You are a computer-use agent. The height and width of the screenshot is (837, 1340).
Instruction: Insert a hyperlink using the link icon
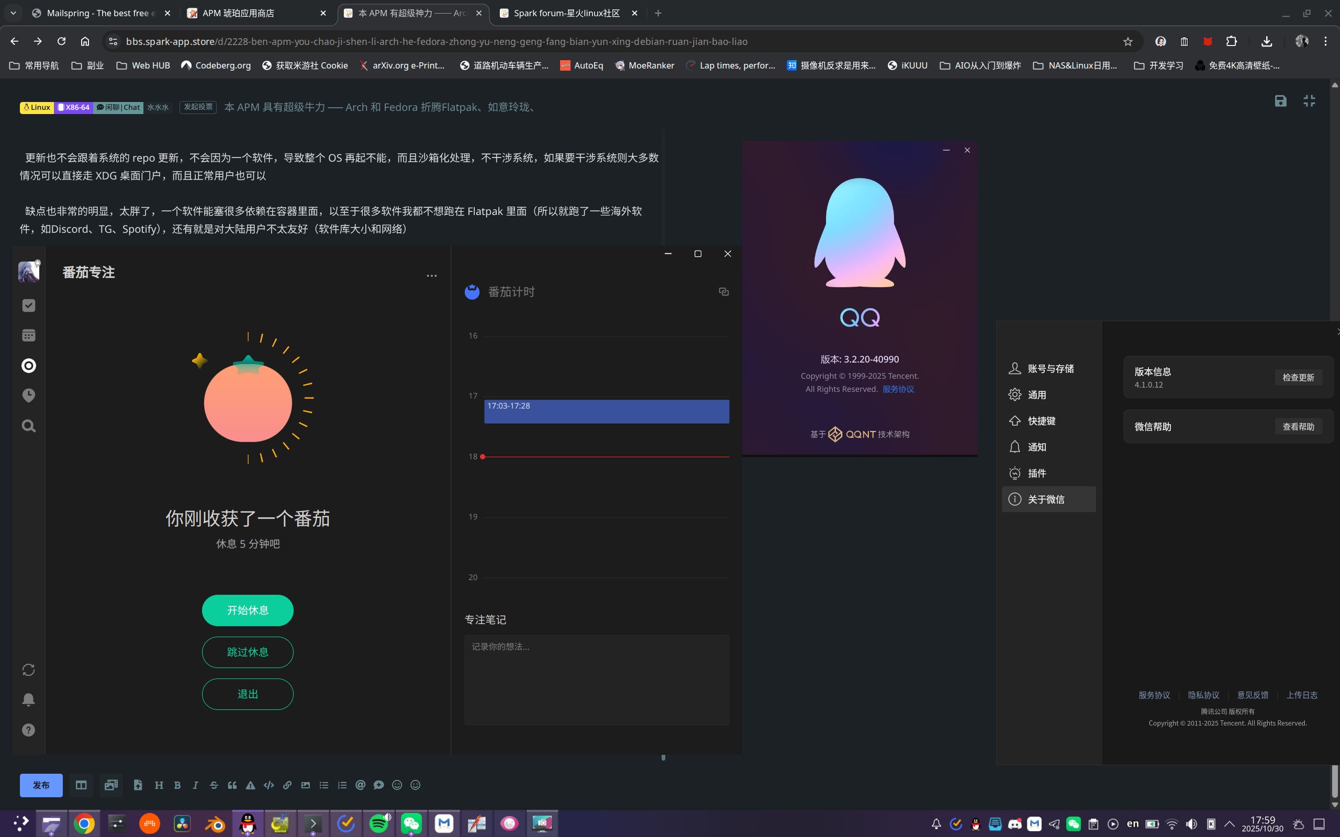287,785
